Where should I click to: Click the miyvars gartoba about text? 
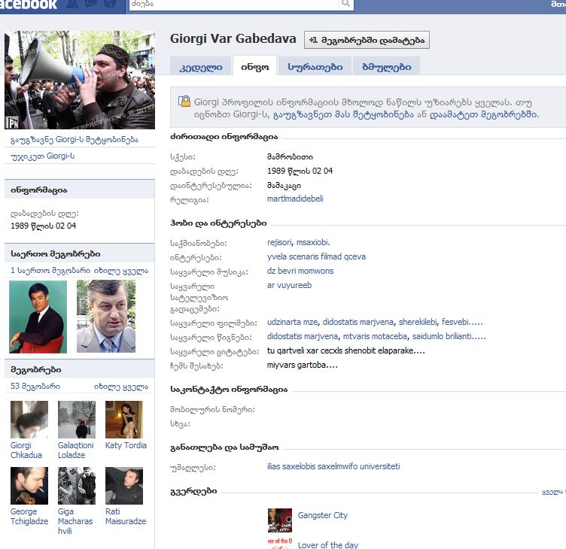click(302, 365)
